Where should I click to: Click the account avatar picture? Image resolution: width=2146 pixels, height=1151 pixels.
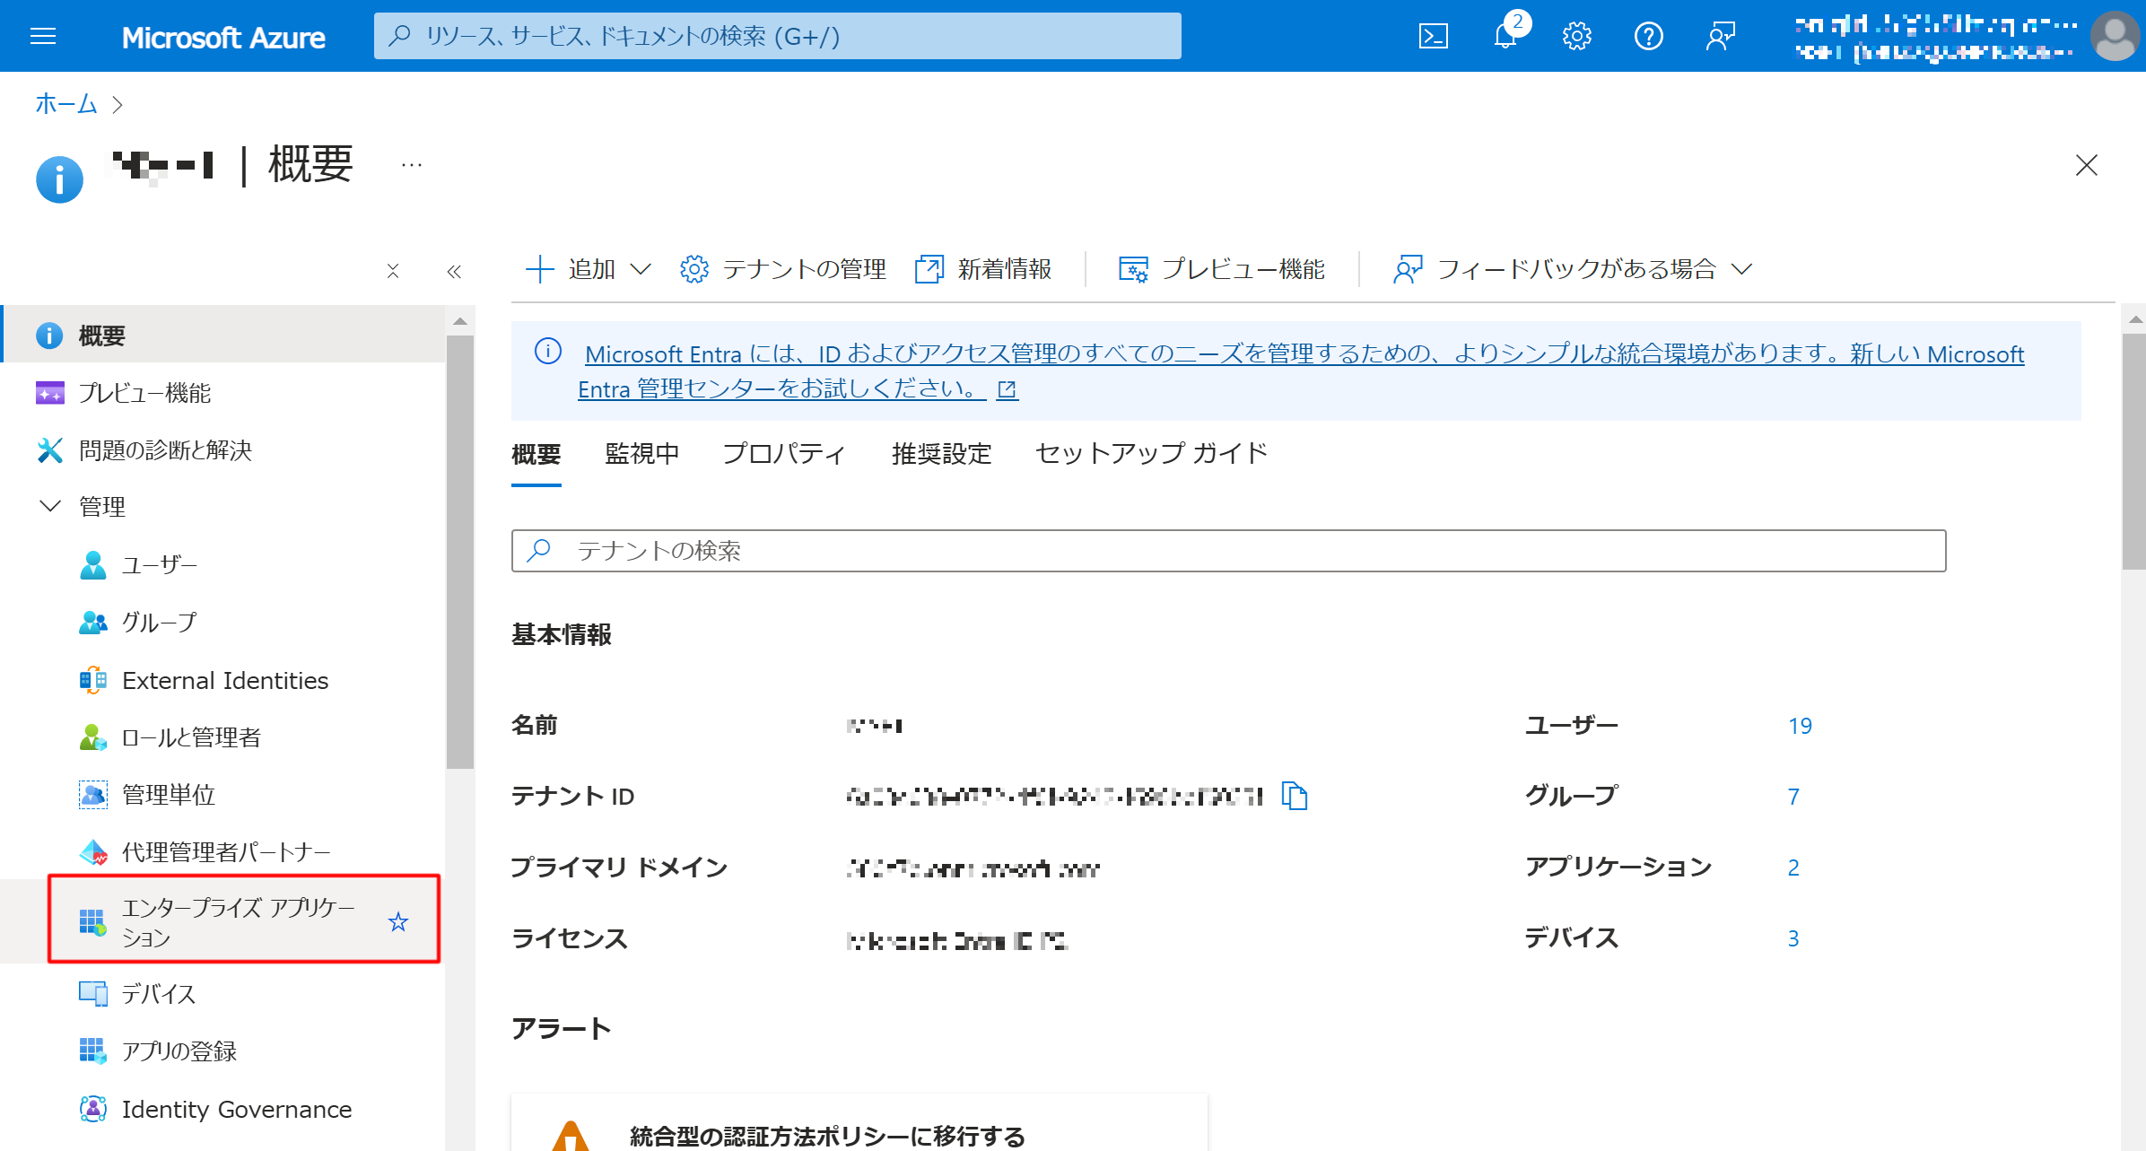[2115, 36]
